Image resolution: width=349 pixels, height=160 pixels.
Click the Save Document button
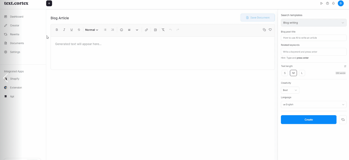[x=258, y=18]
